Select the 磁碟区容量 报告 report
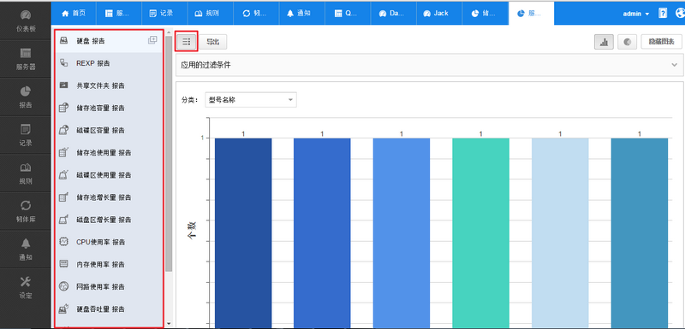 tap(109, 130)
